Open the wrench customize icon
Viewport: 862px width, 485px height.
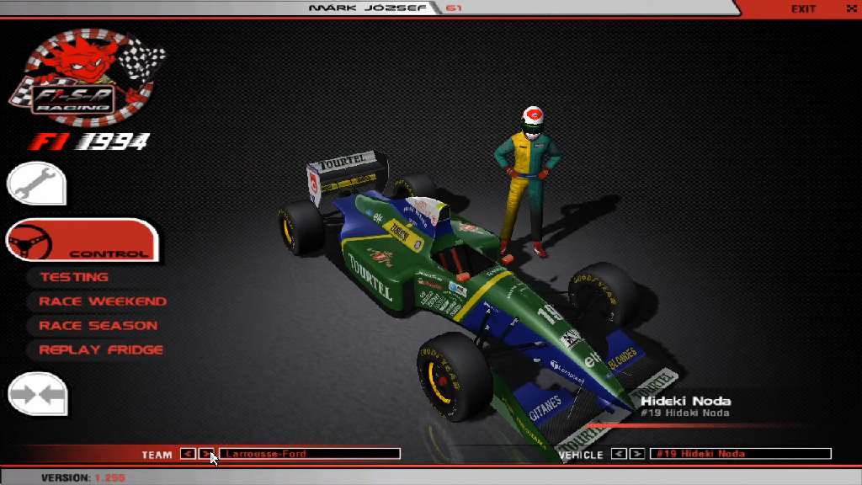pyautogui.click(x=37, y=184)
